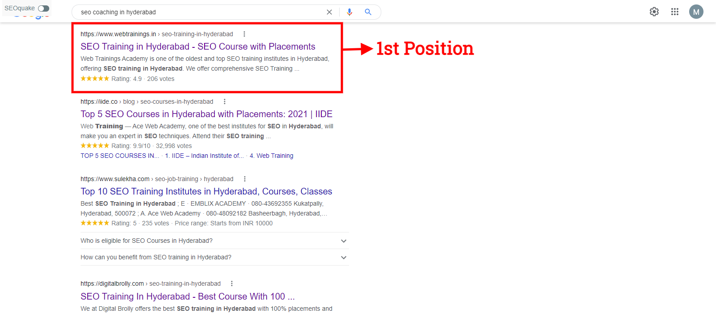Click the snippet starting 'Web Trainings Academy is one'
Viewport: 716px width, 313px height.
pyautogui.click(x=205, y=63)
